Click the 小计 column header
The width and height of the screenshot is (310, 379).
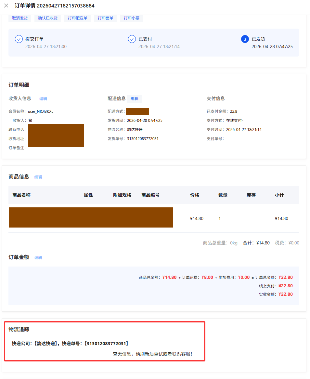pos(279,195)
